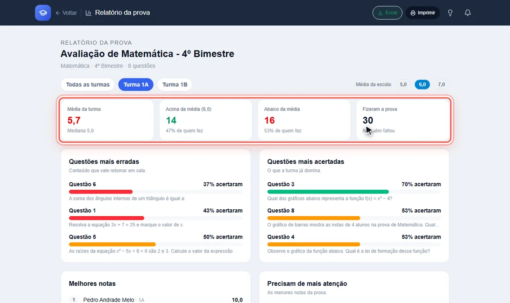Click the Fizeram a prova 30 card
This screenshot has height=303, width=510.
pos(402,120)
